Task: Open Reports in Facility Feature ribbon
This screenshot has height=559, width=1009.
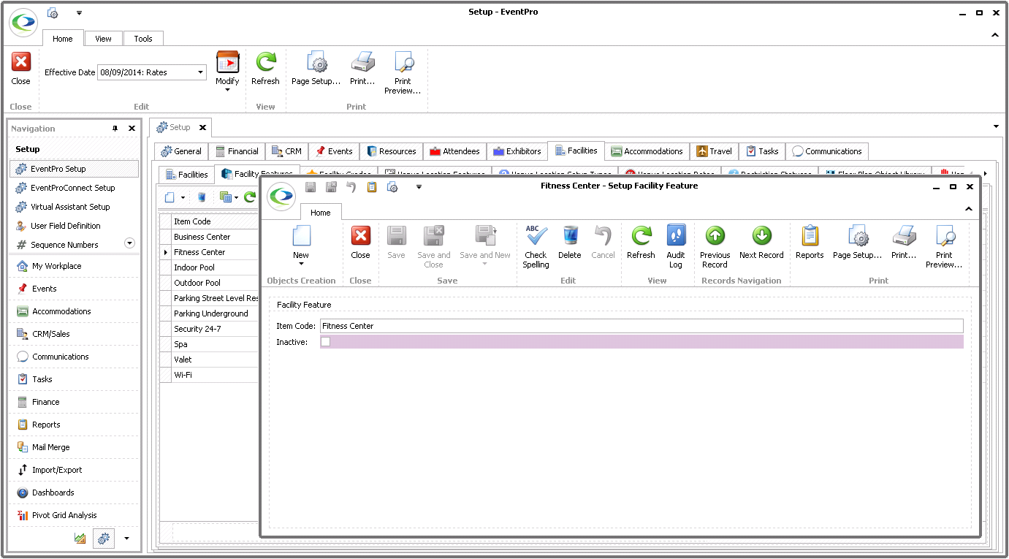Action: [810, 241]
